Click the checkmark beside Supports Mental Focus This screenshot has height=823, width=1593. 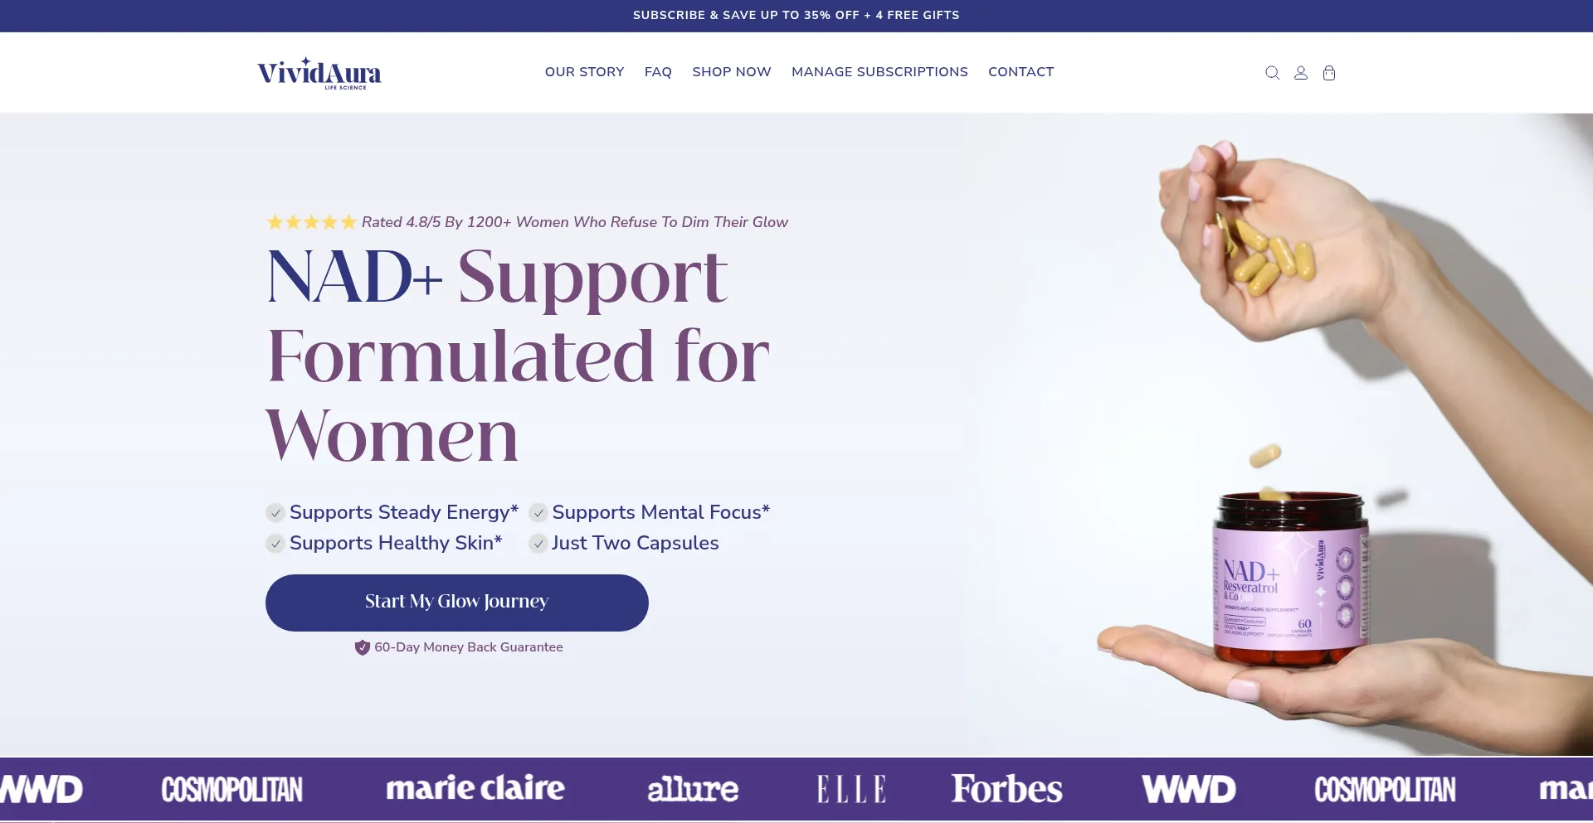pyautogui.click(x=538, y=513)
